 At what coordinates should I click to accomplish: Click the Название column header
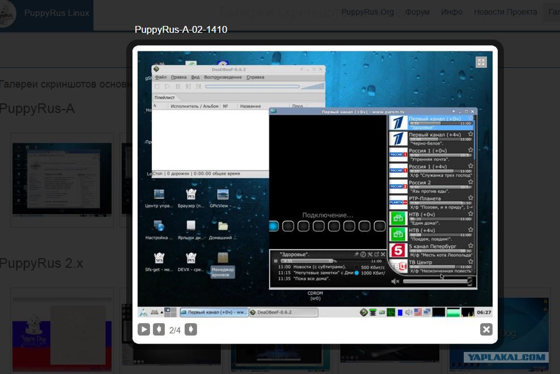250,106
